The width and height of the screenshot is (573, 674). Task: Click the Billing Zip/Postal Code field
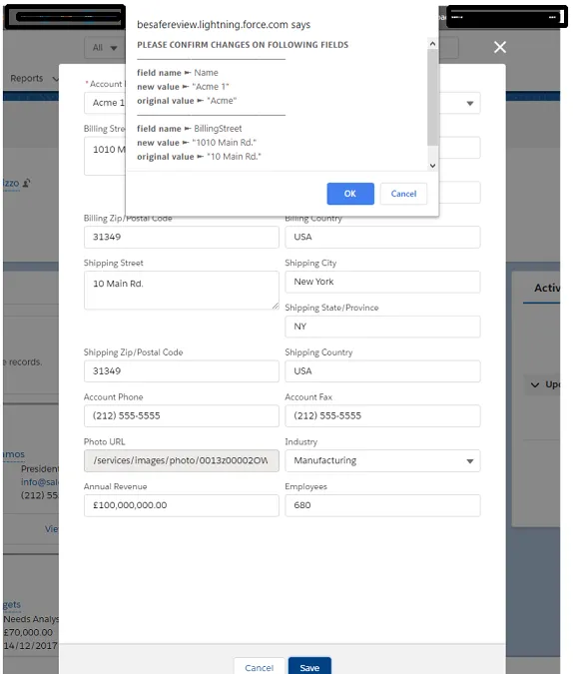click(x=182, y=237)
